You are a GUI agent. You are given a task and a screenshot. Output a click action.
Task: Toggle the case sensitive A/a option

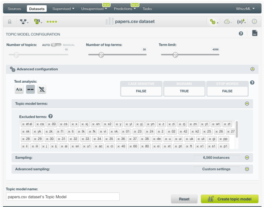pyautogui.click(x=19, y=90)
